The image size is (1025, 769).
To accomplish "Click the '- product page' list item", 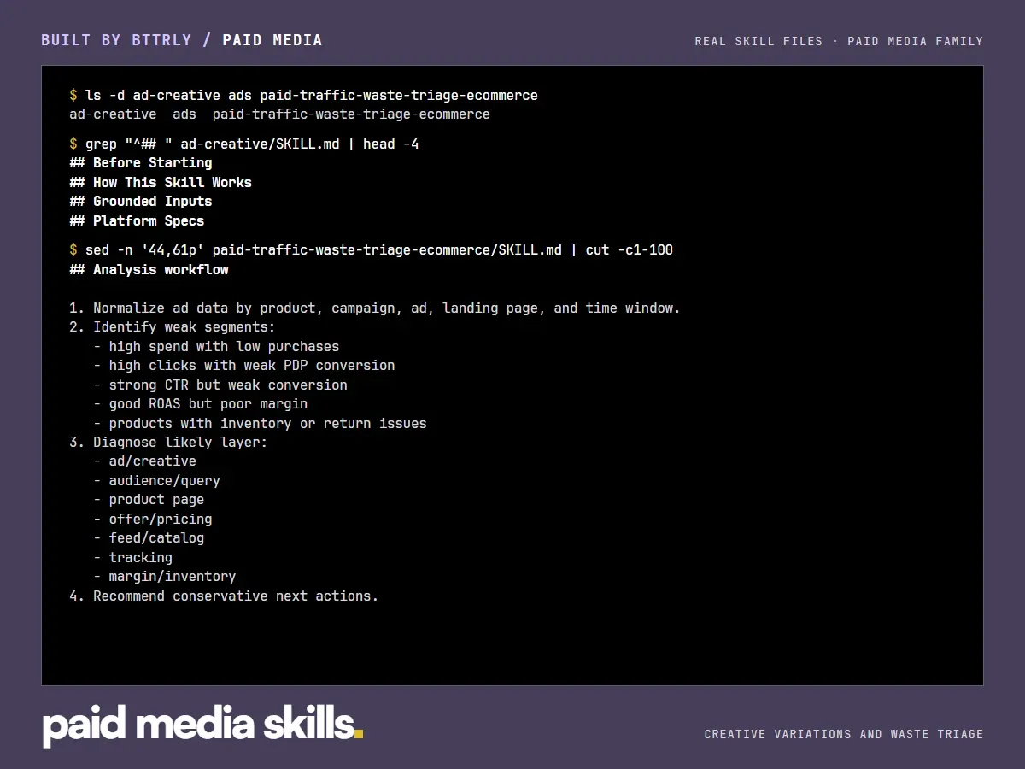I will 149,500.
